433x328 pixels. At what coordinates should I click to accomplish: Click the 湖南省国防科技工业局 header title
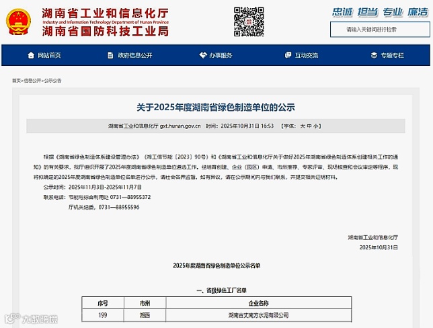(x=105, y=31)
